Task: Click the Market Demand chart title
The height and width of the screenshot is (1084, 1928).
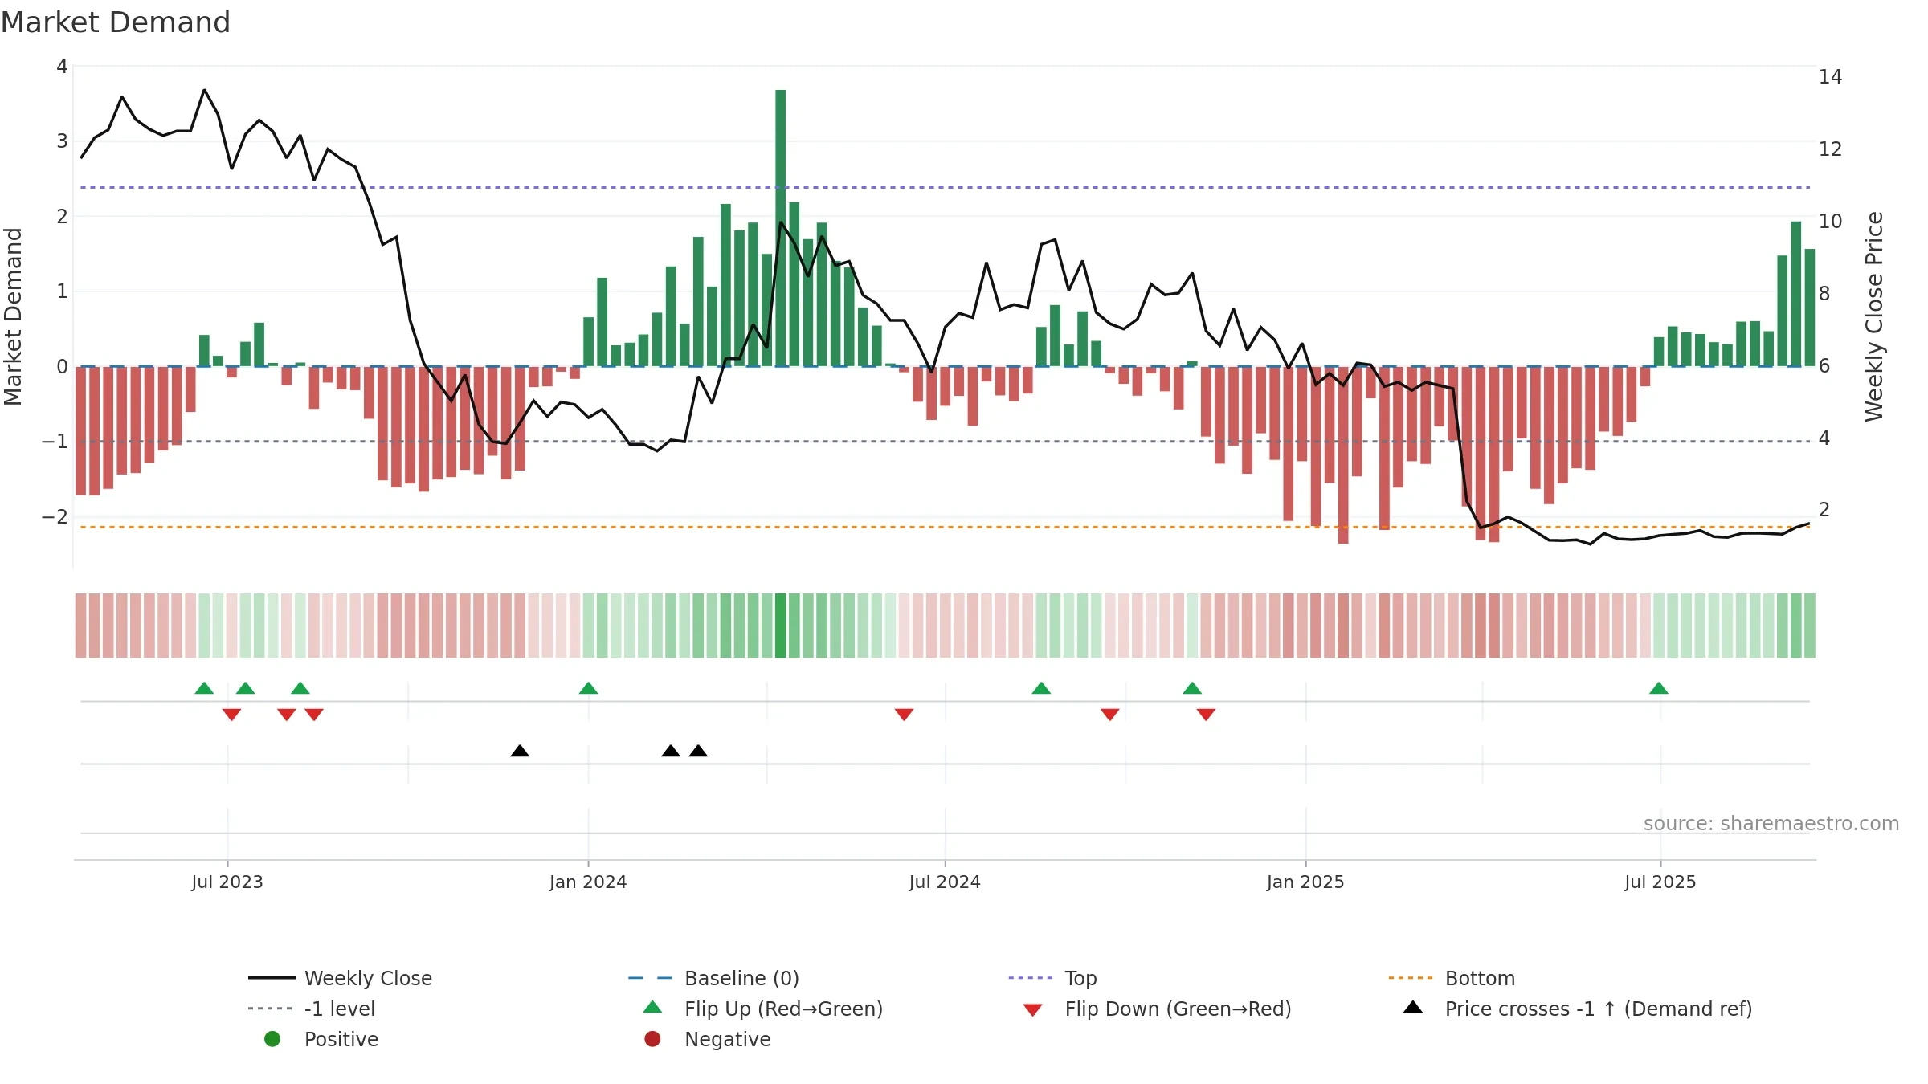Action: point(116,22)
